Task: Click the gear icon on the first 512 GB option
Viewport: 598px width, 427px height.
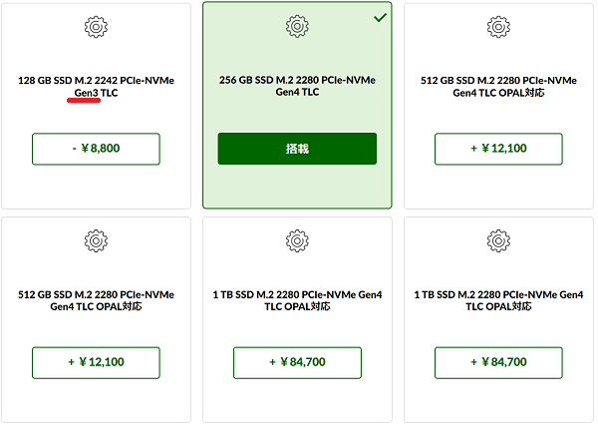Action: [498, 27]
